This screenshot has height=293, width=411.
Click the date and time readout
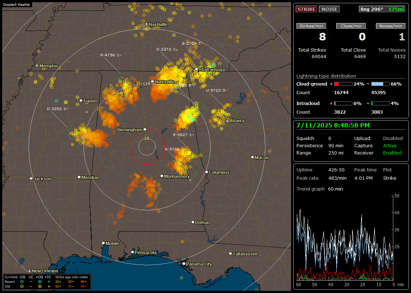[333, 126]
